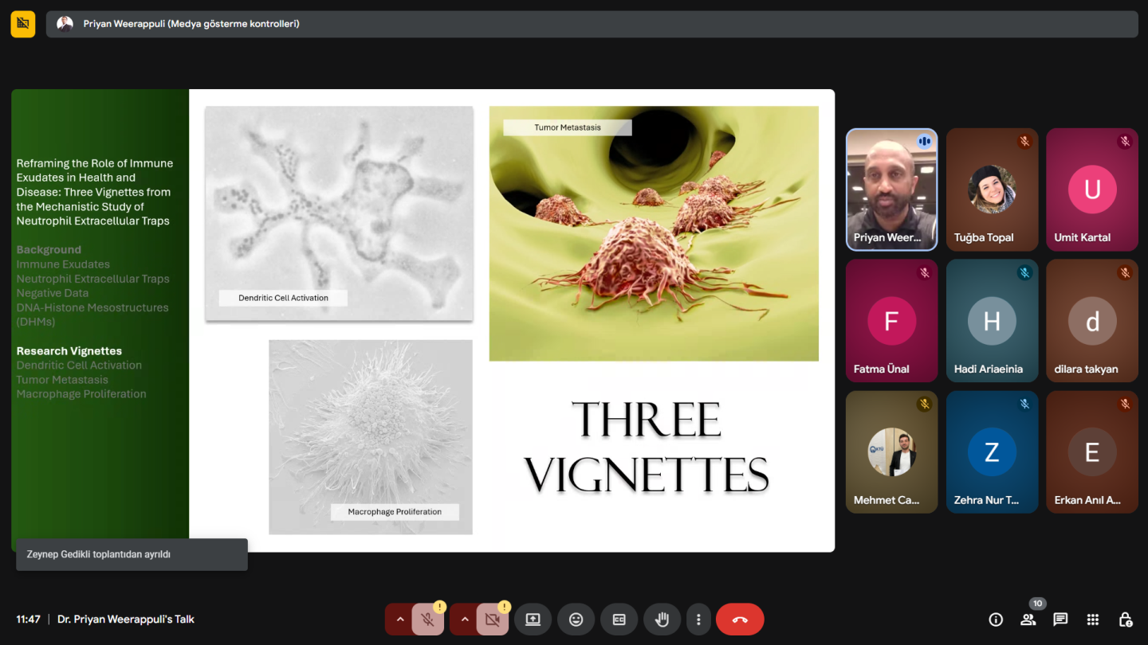Turn on the camera
This screenshot has height=645, width=1148.
pyautogui.click(x=492, y=620)
